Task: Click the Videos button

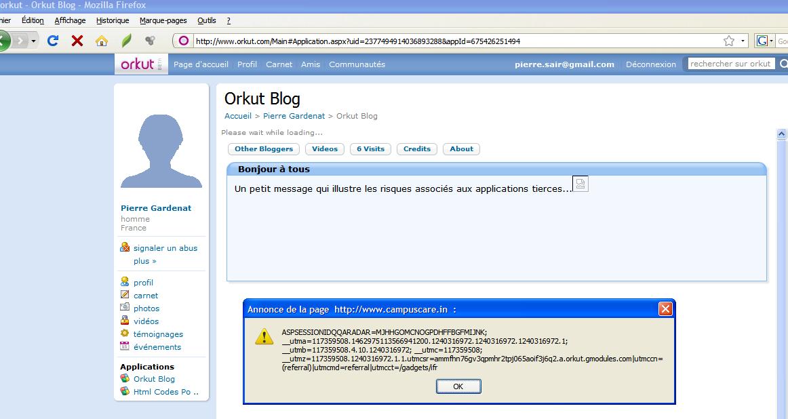Action: (x=325, y=148)
